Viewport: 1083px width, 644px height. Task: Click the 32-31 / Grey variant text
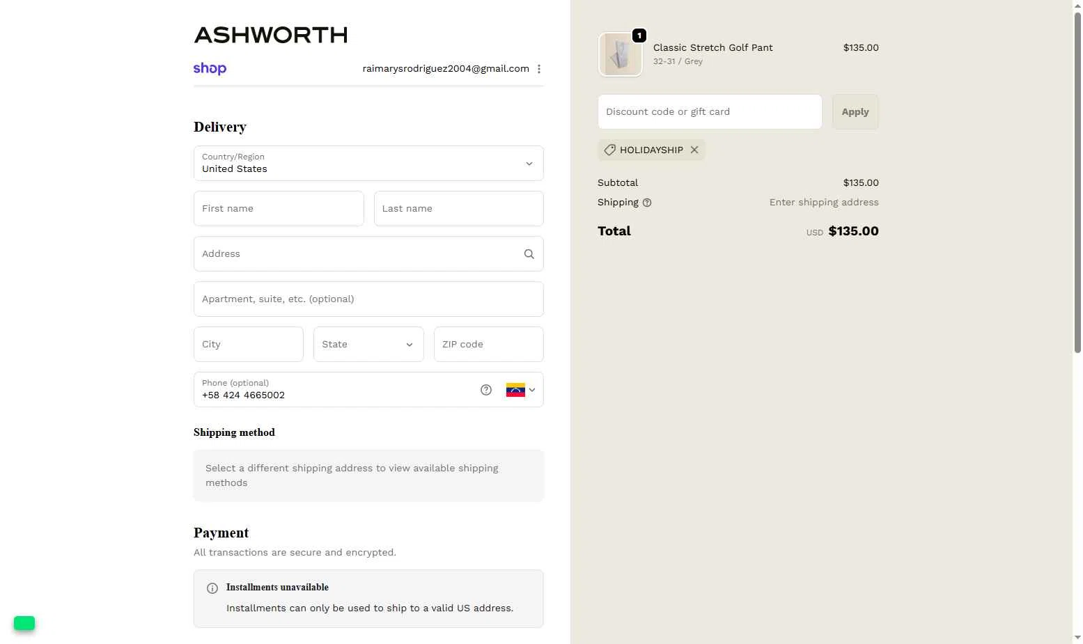pos(678,61)
